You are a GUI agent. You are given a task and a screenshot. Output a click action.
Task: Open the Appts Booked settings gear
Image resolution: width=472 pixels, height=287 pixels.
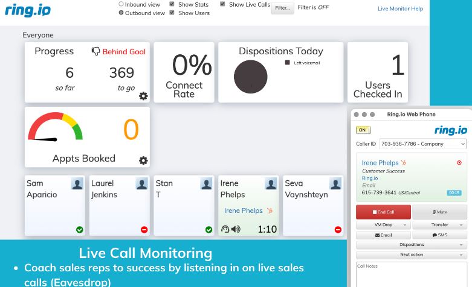coord(143,160)
